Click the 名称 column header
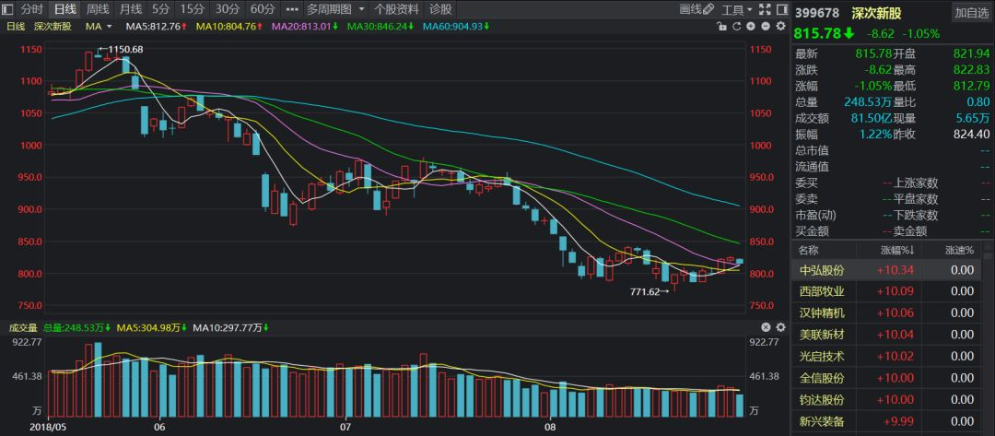The width and height of the screenshot is (995, 436). pos(809,250)
